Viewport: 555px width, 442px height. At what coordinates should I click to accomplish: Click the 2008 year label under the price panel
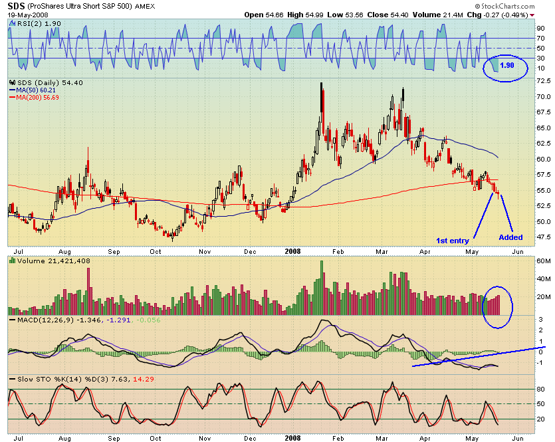point(292,251)
